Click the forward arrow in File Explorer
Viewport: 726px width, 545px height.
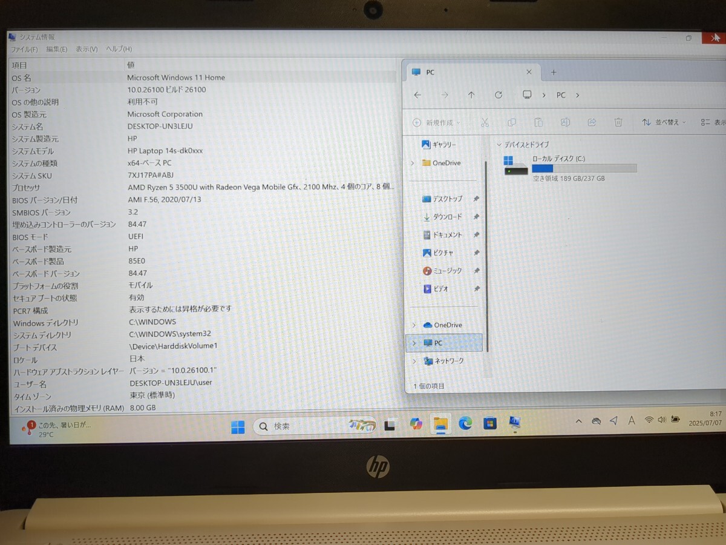445,95
